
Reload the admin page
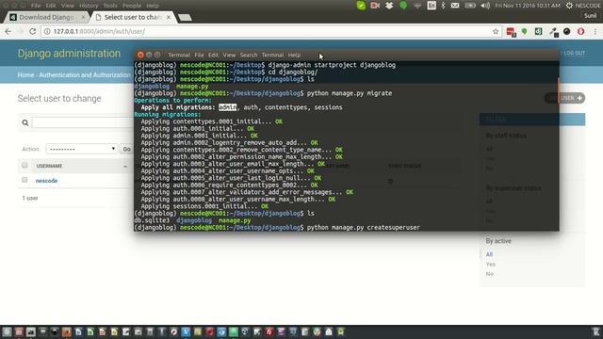pyautogui.click(x=33, y=31)
